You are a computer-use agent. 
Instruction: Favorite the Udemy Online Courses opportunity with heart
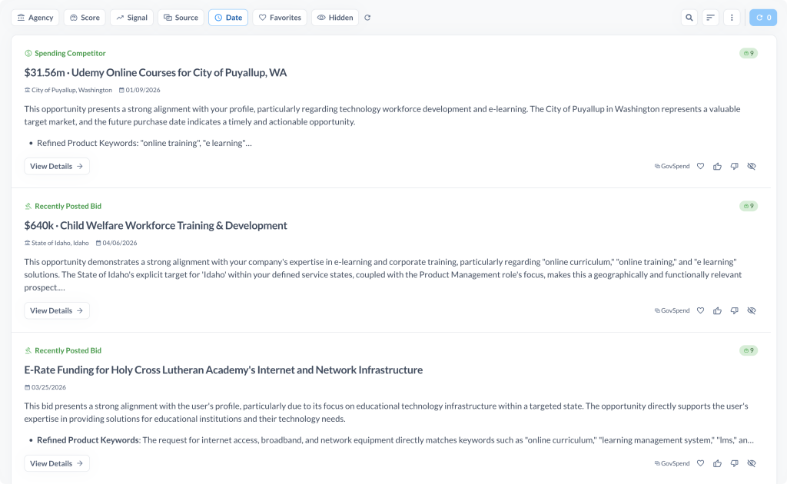point(700,166)
